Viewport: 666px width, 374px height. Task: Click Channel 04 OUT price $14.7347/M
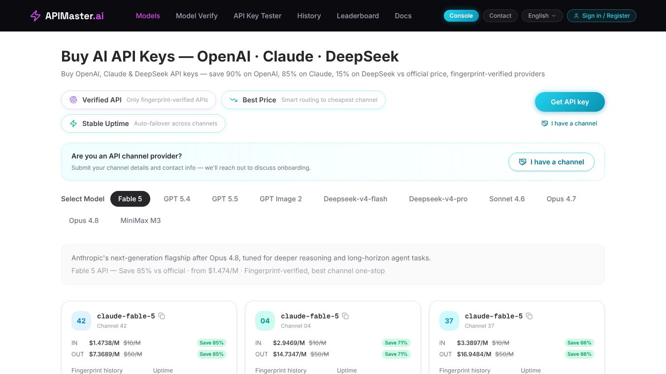point(291,354)
